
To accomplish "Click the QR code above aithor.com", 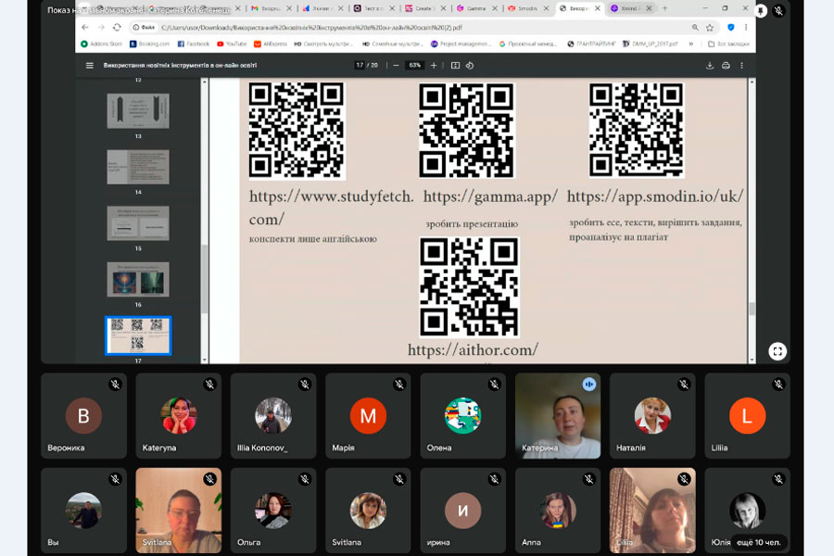I will coord(469,286).
